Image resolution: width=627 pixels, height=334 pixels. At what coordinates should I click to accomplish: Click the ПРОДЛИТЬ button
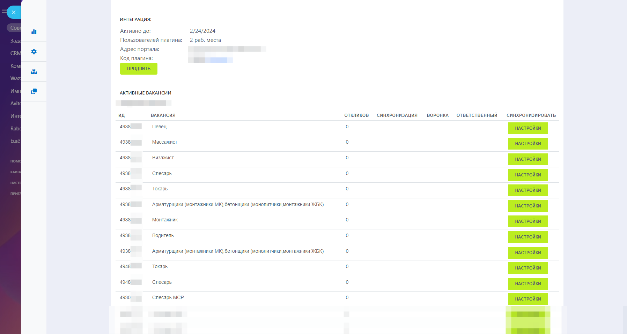coord(139,69)
